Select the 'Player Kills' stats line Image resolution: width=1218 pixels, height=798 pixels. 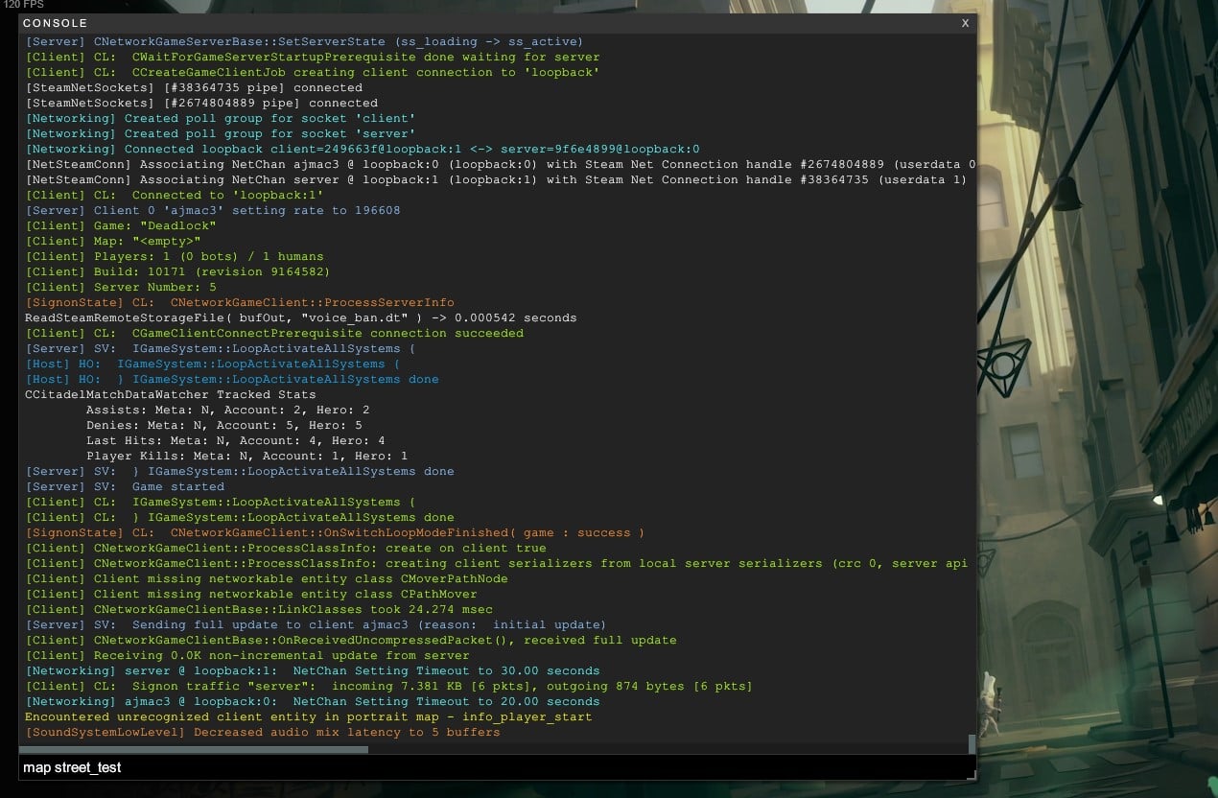tap(246, 456)
